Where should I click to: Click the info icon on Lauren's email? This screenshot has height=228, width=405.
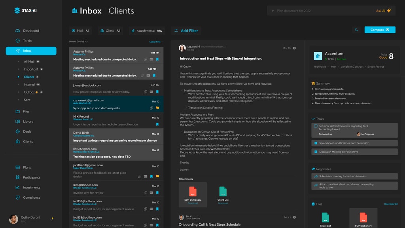click(x=294, y=48)
